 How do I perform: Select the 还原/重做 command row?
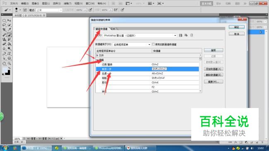[147, 65]
